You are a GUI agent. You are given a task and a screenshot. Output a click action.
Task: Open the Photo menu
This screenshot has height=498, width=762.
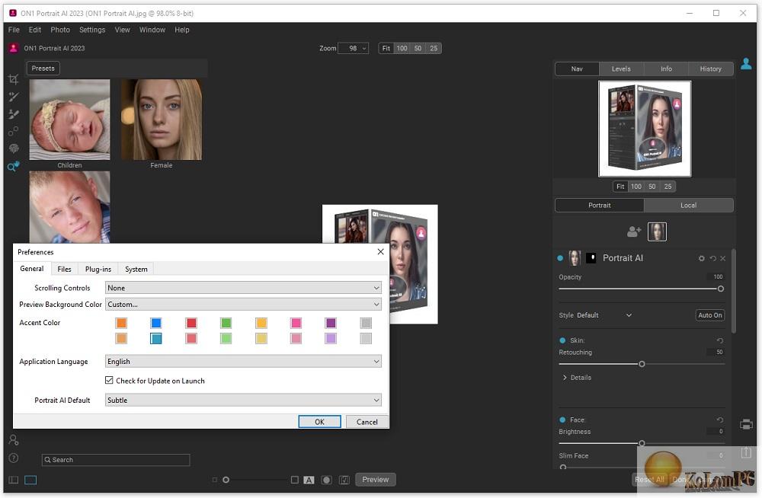pyautogui.click(x=60, y=30)
